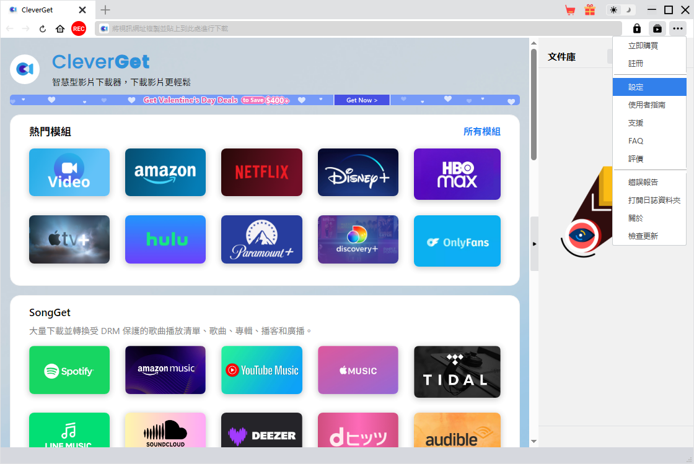Open the shopping cart icon
This screenshot has height=464, width=694.
click(570, 10)
